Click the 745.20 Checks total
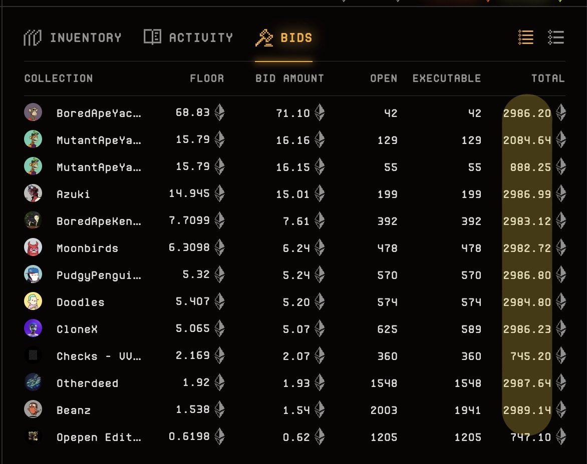The image size is (587, 464). click(x=530, y=356)
